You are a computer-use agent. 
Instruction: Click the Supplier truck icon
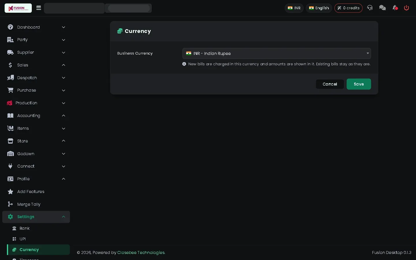[x=10, y=52]
